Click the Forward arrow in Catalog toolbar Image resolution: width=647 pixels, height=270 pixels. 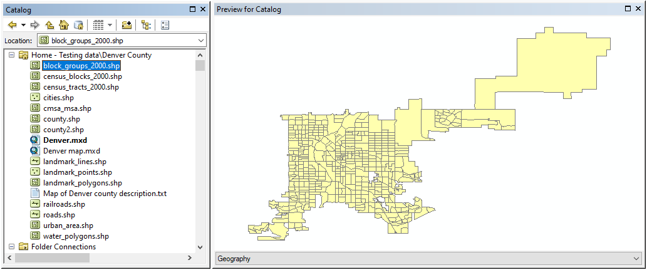click(x=35, y=25)
